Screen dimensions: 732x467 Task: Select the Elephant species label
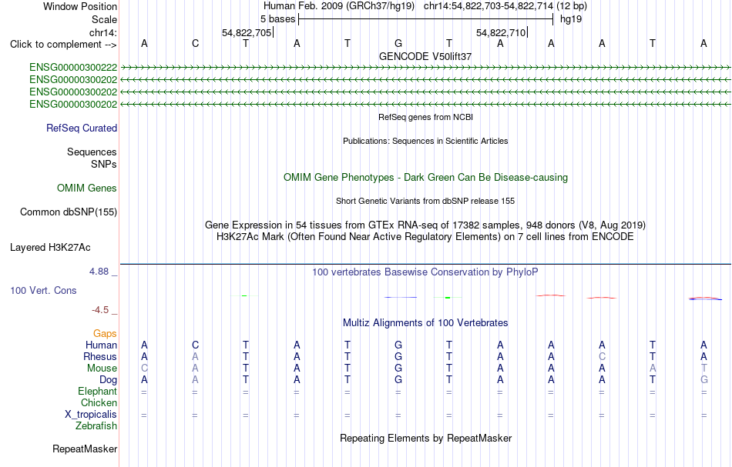(98, 392)
